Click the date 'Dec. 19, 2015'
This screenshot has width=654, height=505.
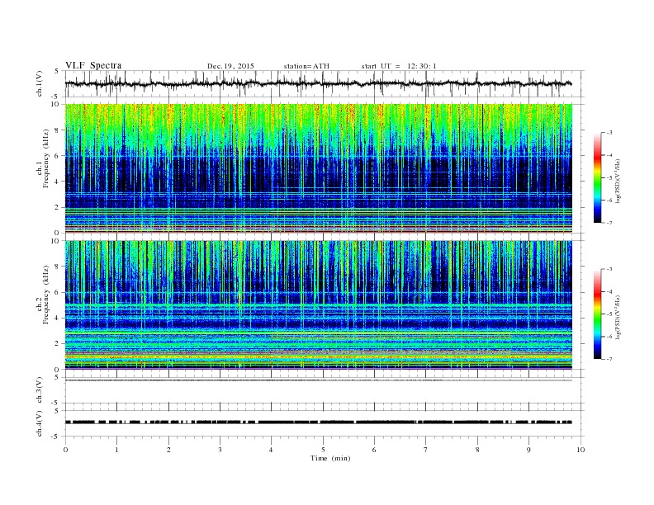coord(230,66)
